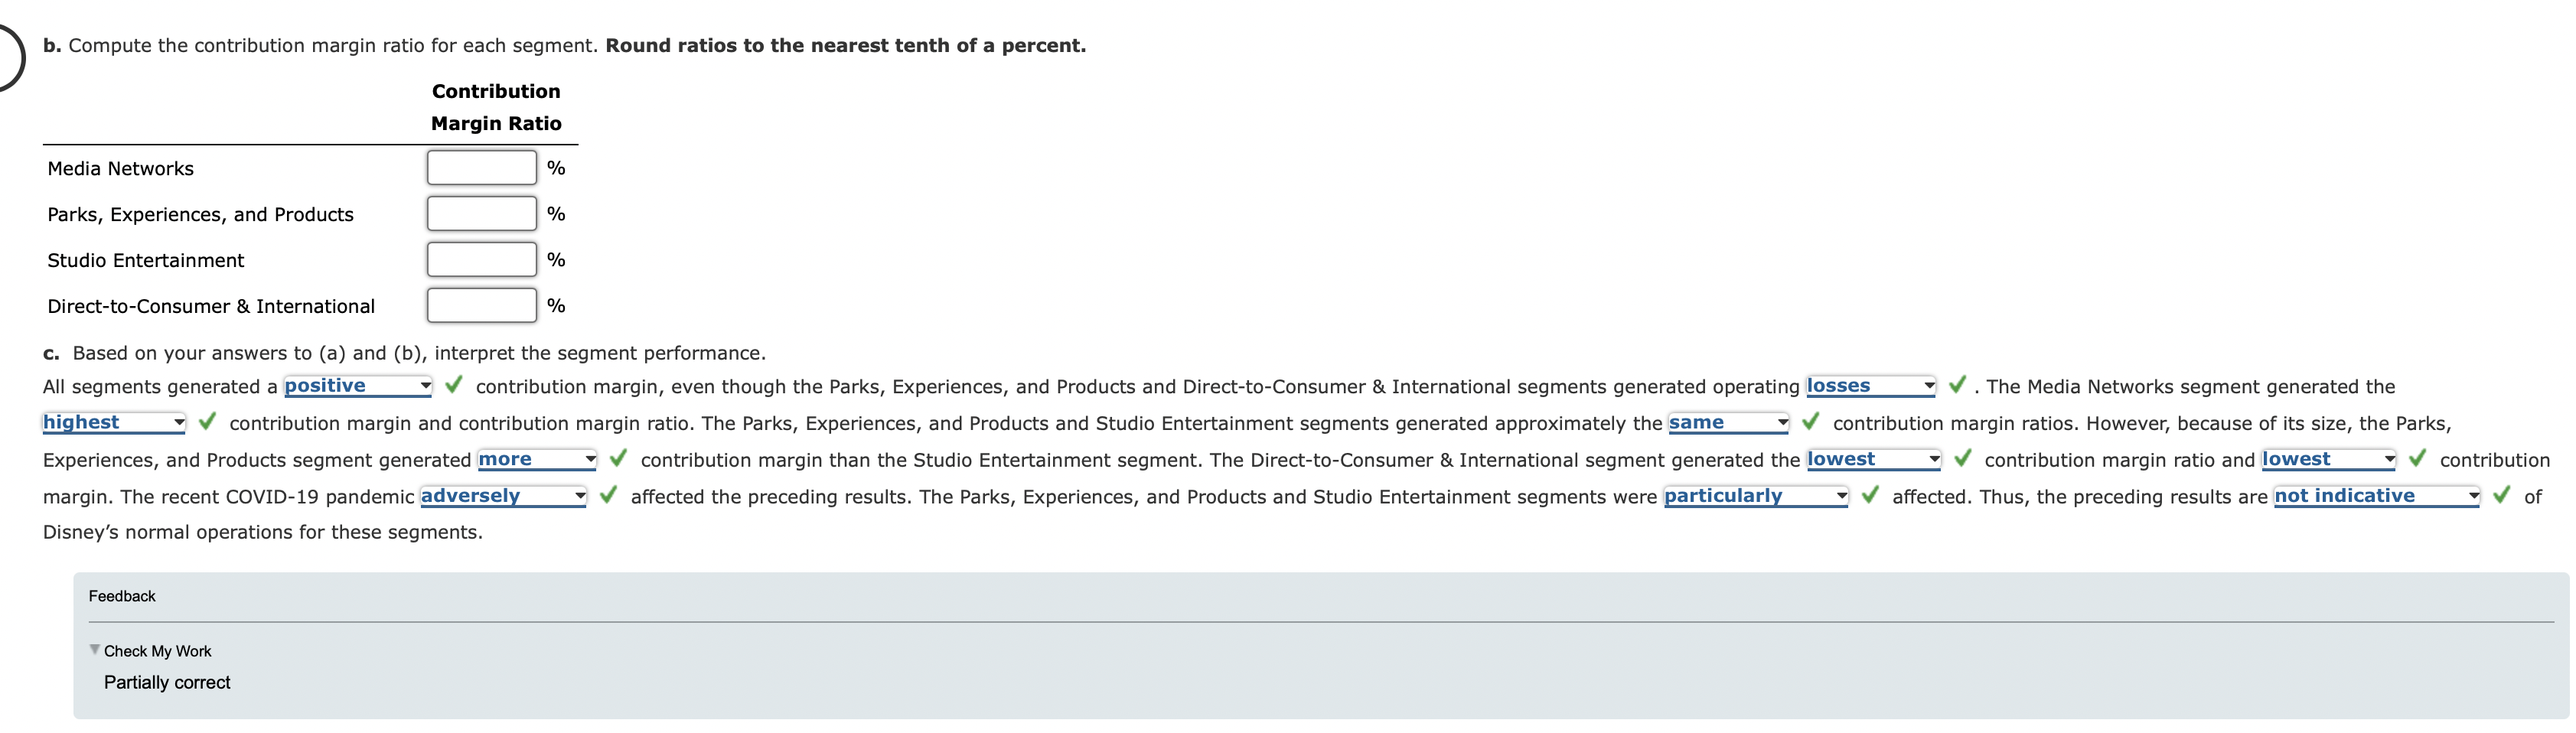This screenshot has width=2576, height=733.
Task: Click the Direct-to-Consumer & International input field
Action: click(482, 305)
